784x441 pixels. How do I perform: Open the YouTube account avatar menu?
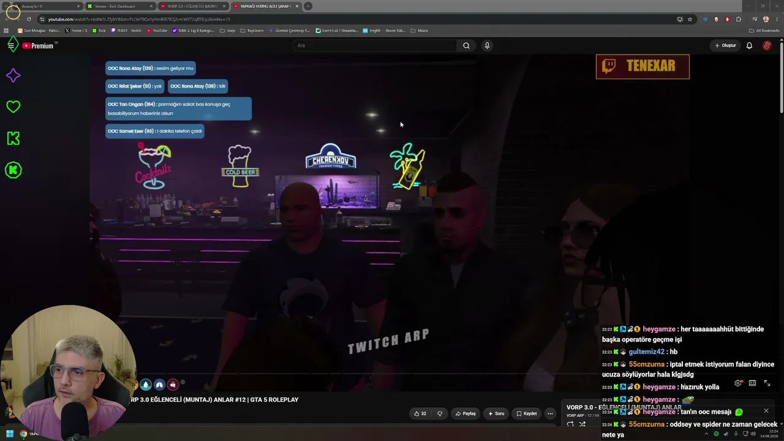pos(767,45)
